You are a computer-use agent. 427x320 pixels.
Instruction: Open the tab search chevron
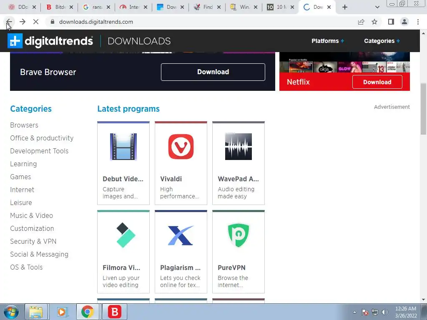pyautogui.click(x=377, y=7)
